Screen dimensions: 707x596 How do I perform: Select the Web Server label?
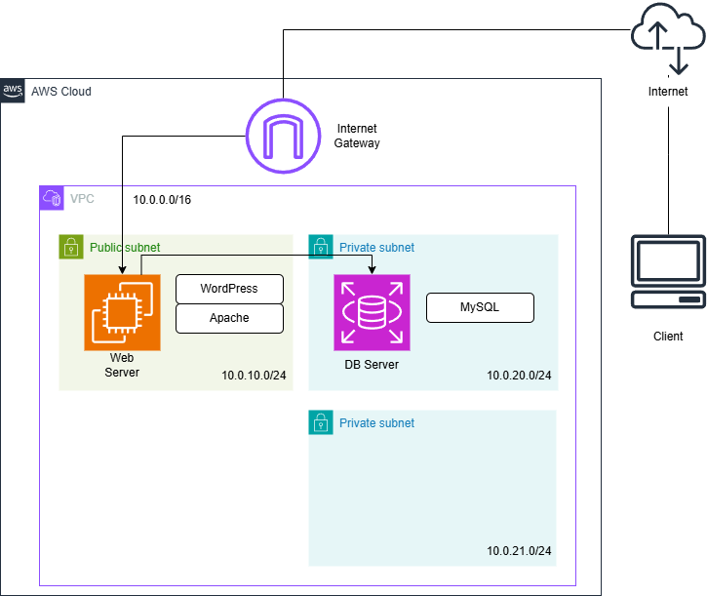coord(122,365)
